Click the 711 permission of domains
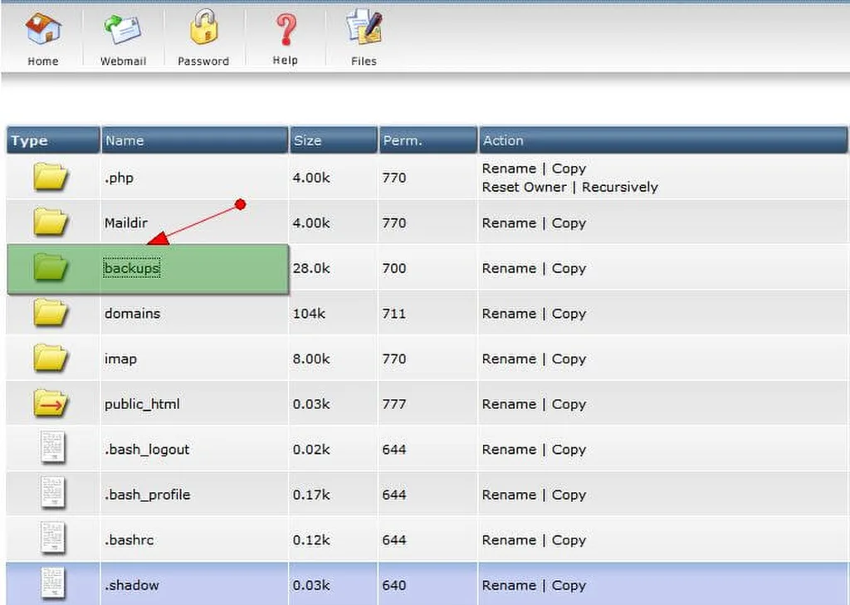Image resolution: width=850 pixels, height=605 pixels. (x=394, y=314)
